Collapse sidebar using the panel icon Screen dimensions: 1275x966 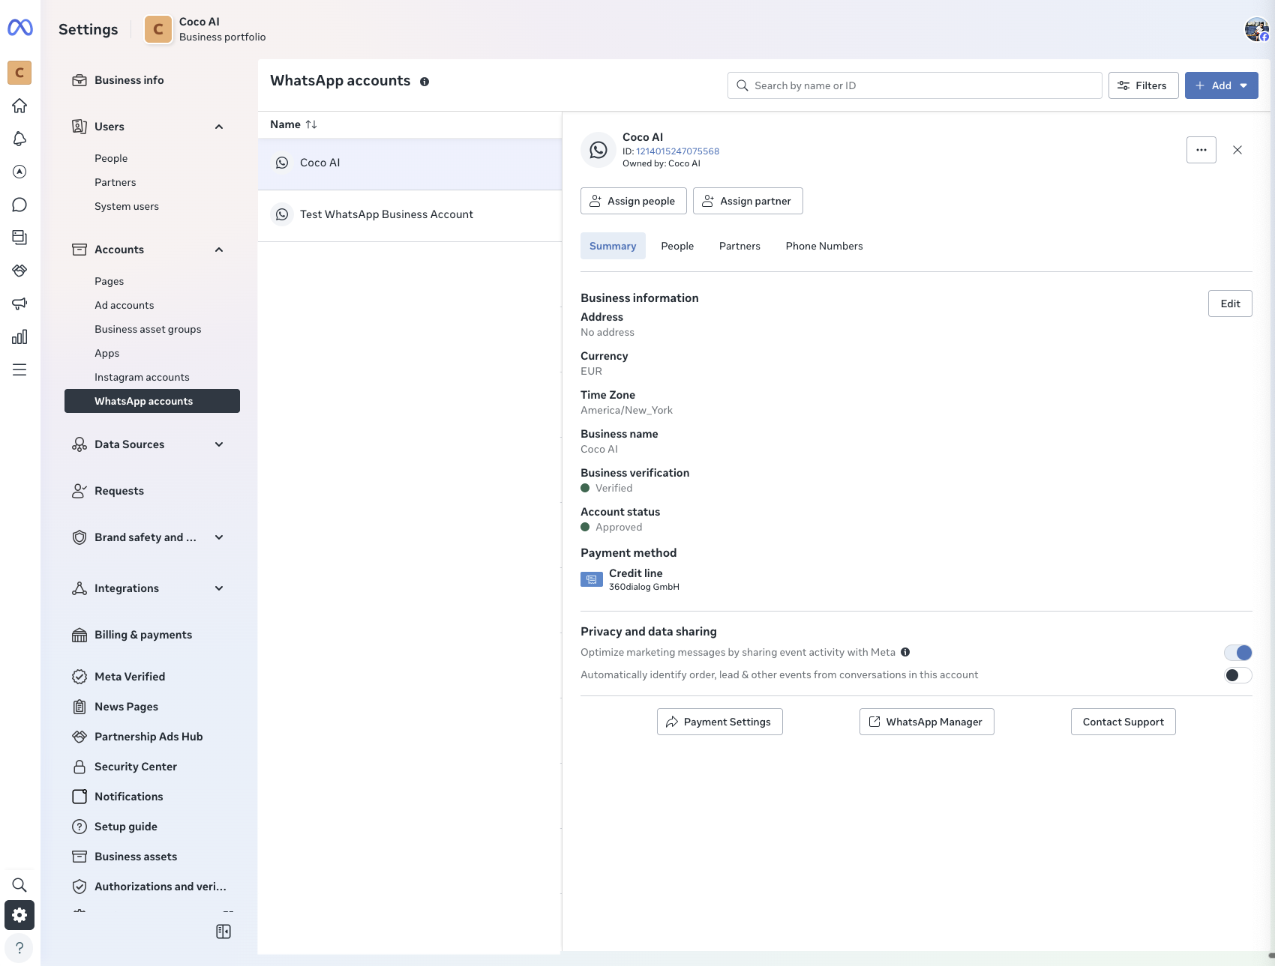pos(223,932)
